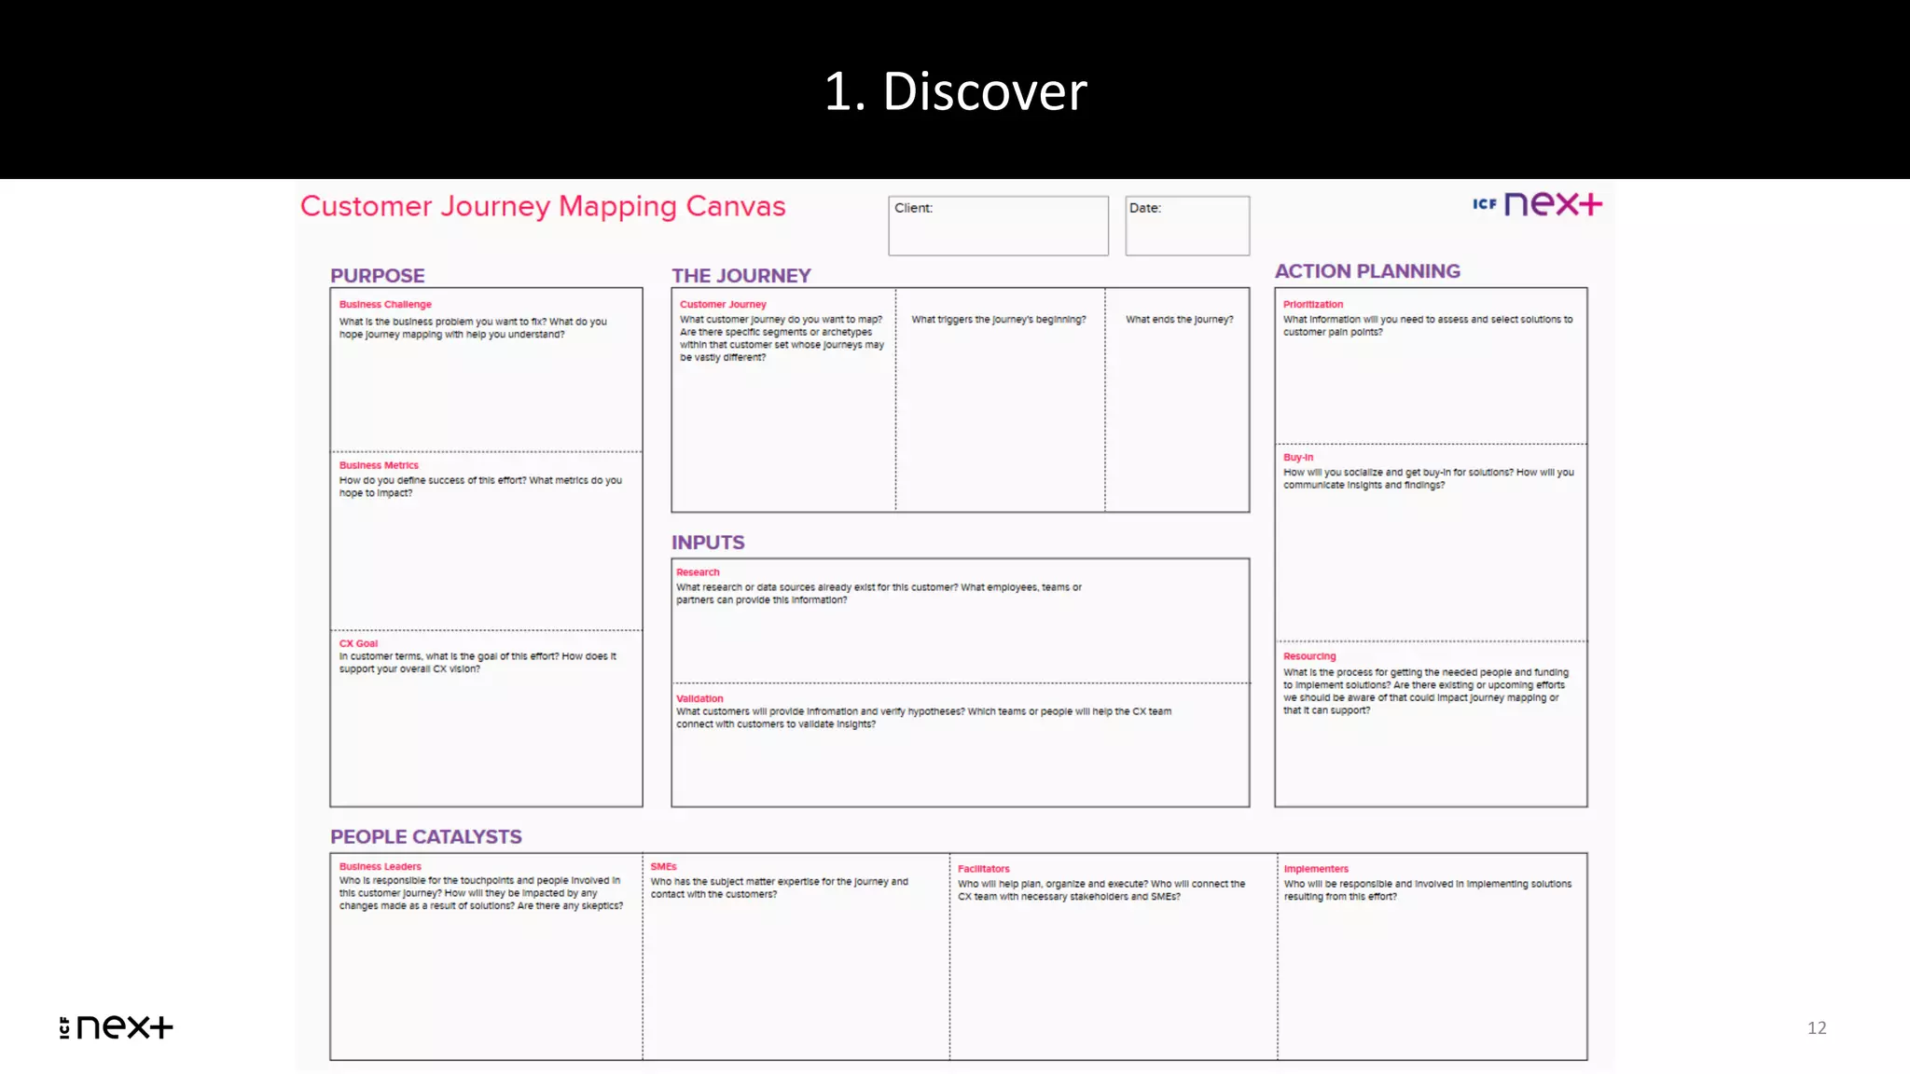Click the 'In customer terms' question text
This screenshot has width=1910, height=1074.
(477, 663)
